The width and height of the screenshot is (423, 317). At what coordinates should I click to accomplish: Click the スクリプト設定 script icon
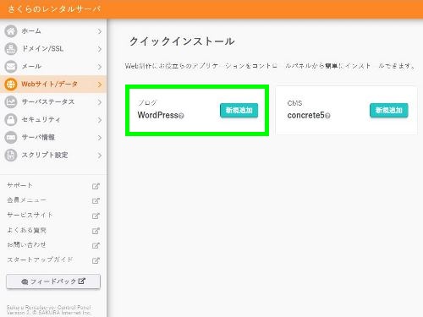pos(11,155)
